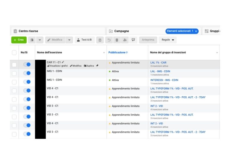Click the last row's Apprendimento limitato status

125,132
